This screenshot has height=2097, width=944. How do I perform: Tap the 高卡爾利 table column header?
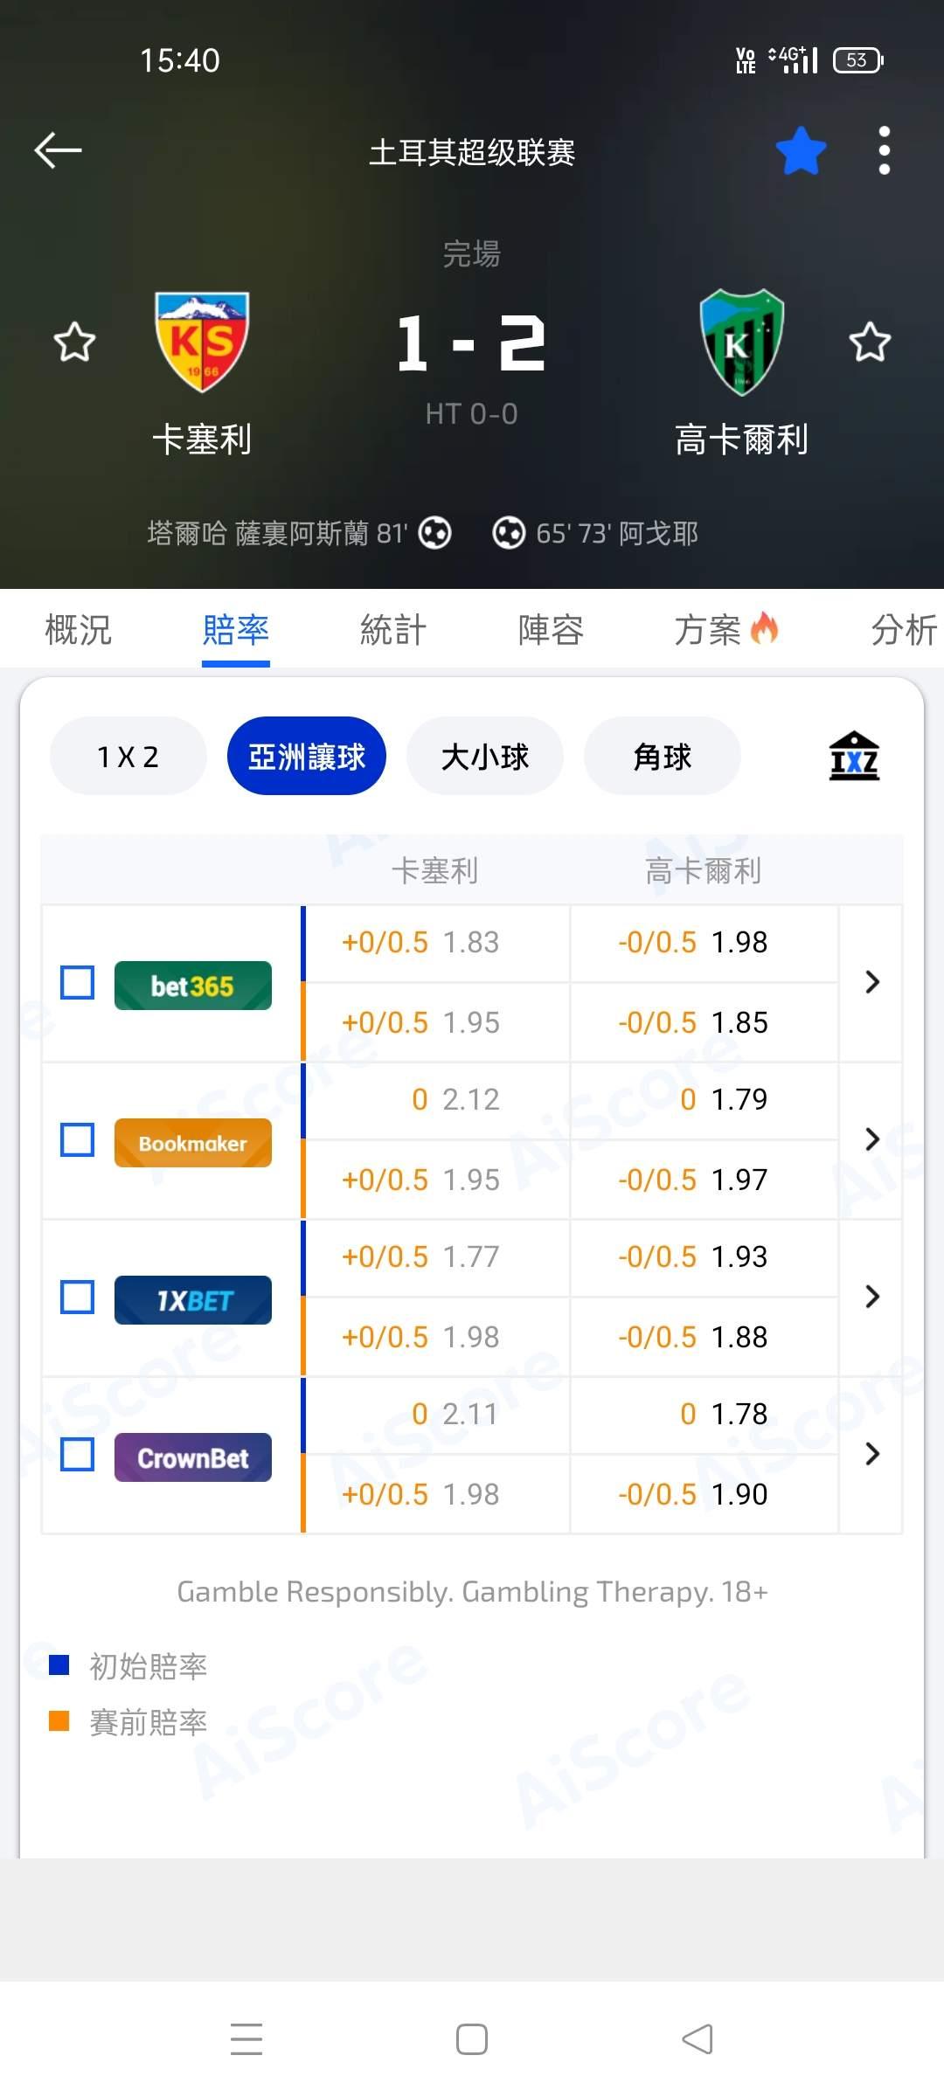tap(704, 870)
